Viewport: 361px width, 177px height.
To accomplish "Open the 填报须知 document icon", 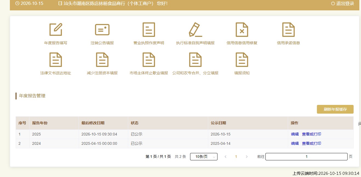I will (242, 60).
